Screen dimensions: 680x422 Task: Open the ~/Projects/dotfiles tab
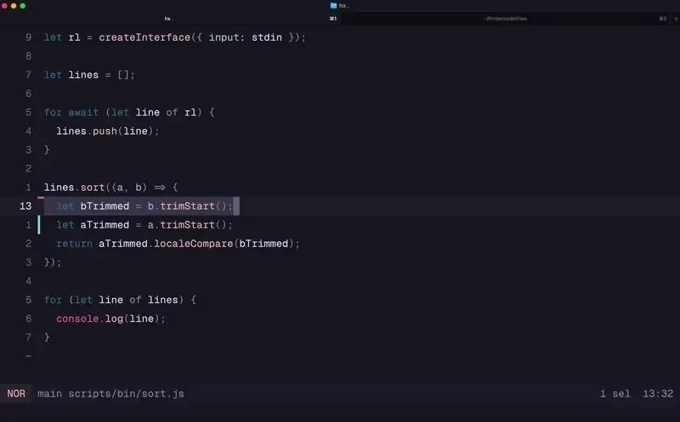click(x=505, y=18)
